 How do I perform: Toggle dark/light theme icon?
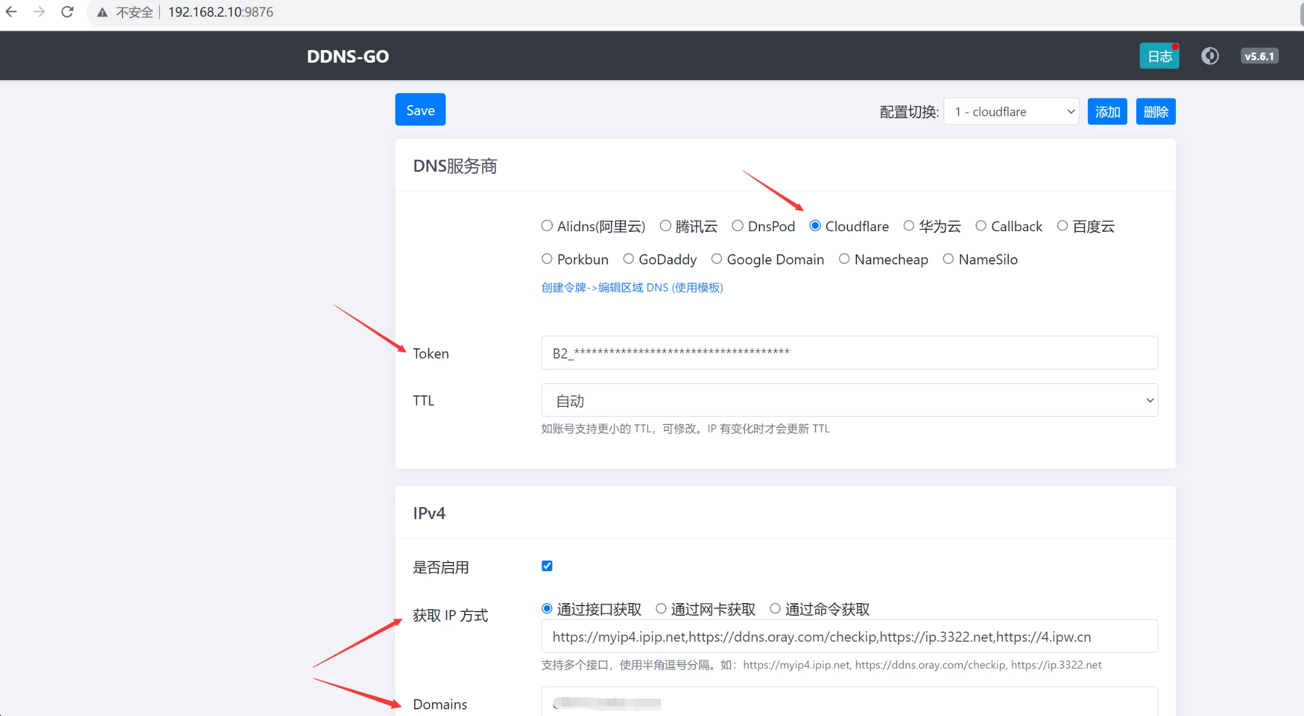1210,56
